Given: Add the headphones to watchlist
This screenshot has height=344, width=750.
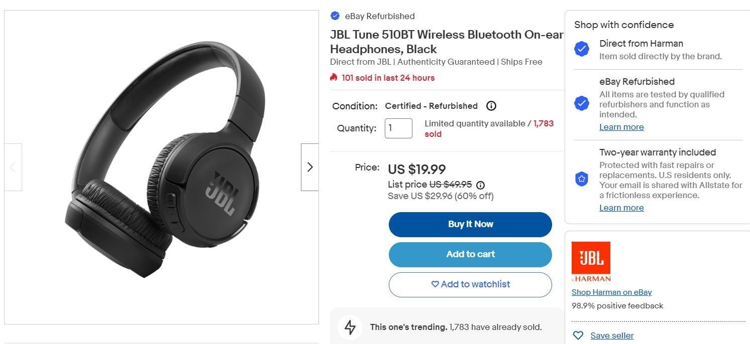Looking at the screenshot, I should click(470, 284).
